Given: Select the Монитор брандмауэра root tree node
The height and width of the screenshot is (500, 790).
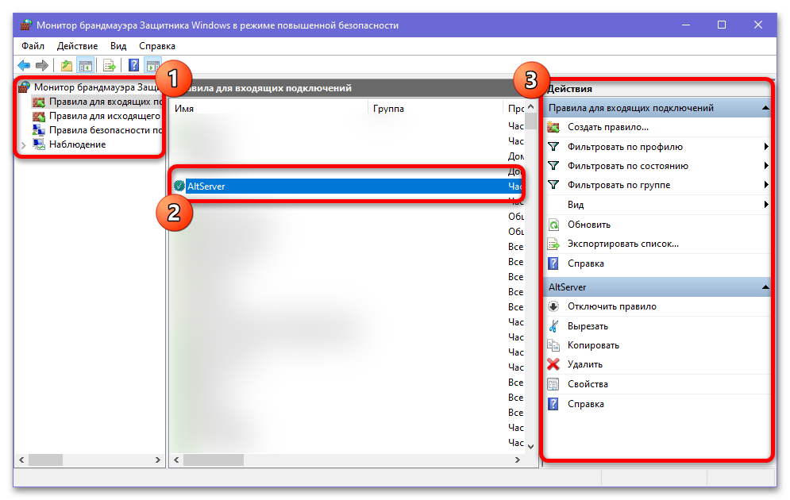Looking at the screenshot, I should pyautogui.click(x=98, y=87).
